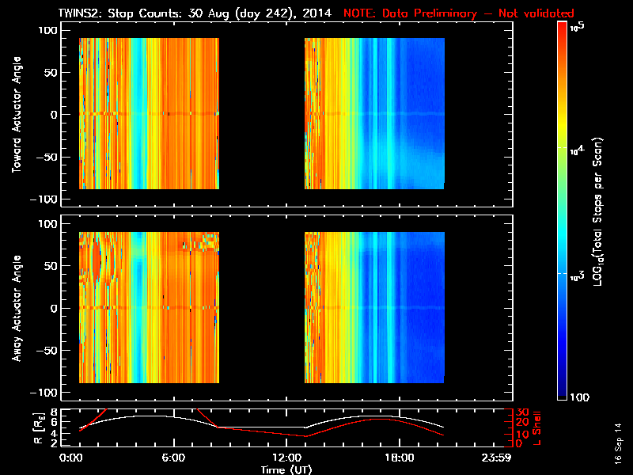Select the 0:00 time tick label

(x=71, y=458)
